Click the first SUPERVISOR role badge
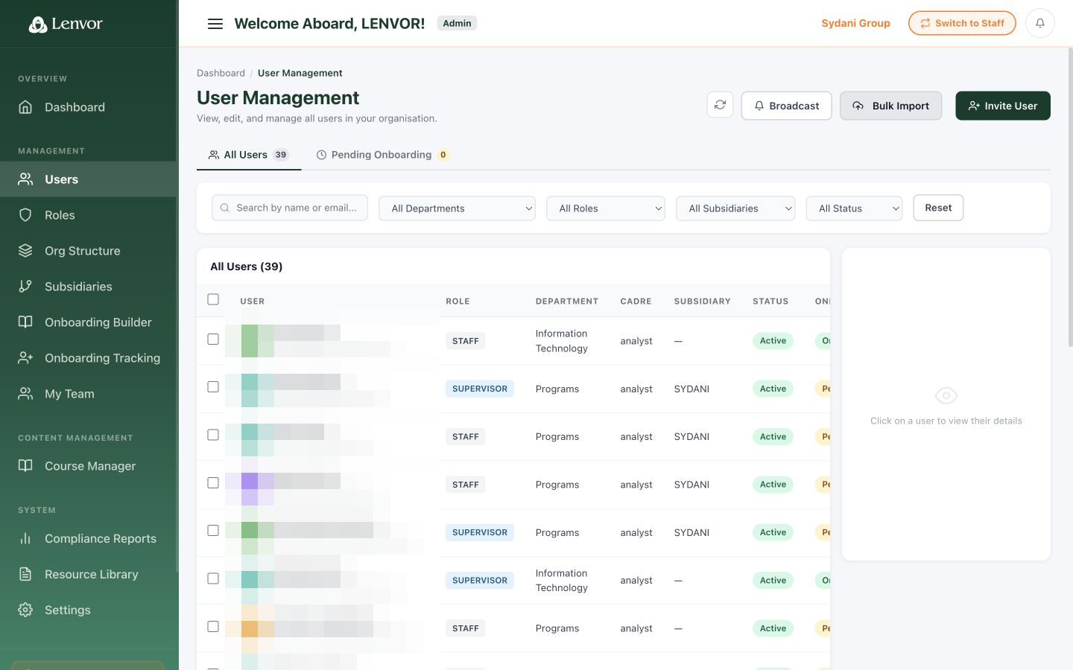Screen dimensions: 1073x670 point(480,389)
